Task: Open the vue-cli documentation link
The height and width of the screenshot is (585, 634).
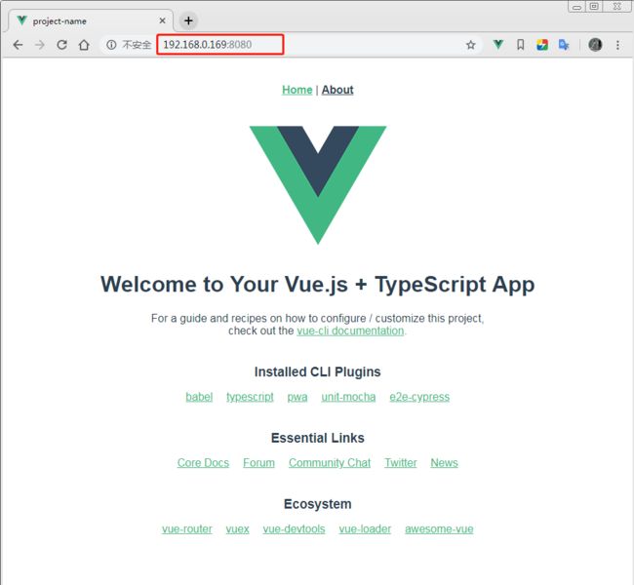Action: (x=350, y=331)
